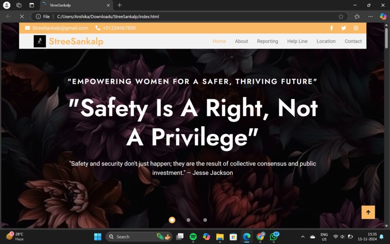Open the Reporting nav item
The height and width of the screenshot is (244, 390).
click(x=268, y=41)
